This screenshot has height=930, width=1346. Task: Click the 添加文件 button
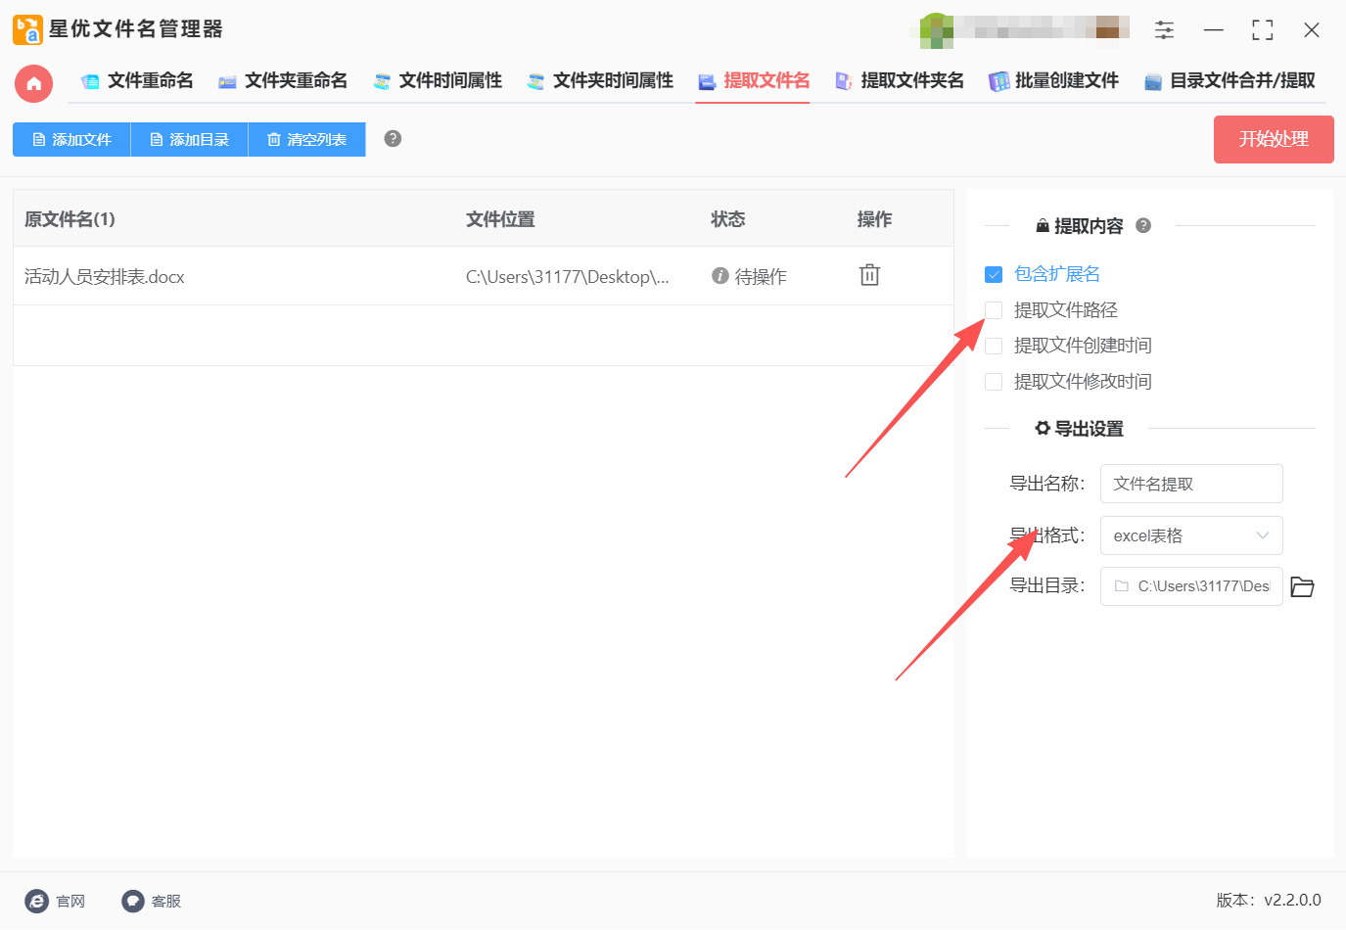(71, 140)
